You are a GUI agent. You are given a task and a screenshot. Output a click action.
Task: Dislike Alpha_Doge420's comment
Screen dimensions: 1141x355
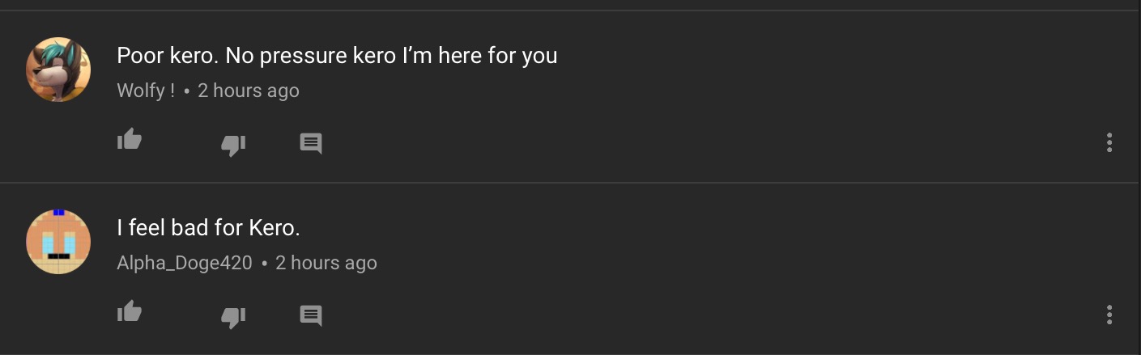(233, 316)
